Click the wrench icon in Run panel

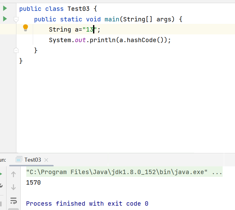[x=1, y=186]
